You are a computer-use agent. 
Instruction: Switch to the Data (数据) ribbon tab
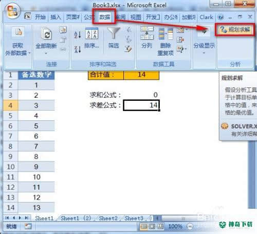tap(104, 17)
